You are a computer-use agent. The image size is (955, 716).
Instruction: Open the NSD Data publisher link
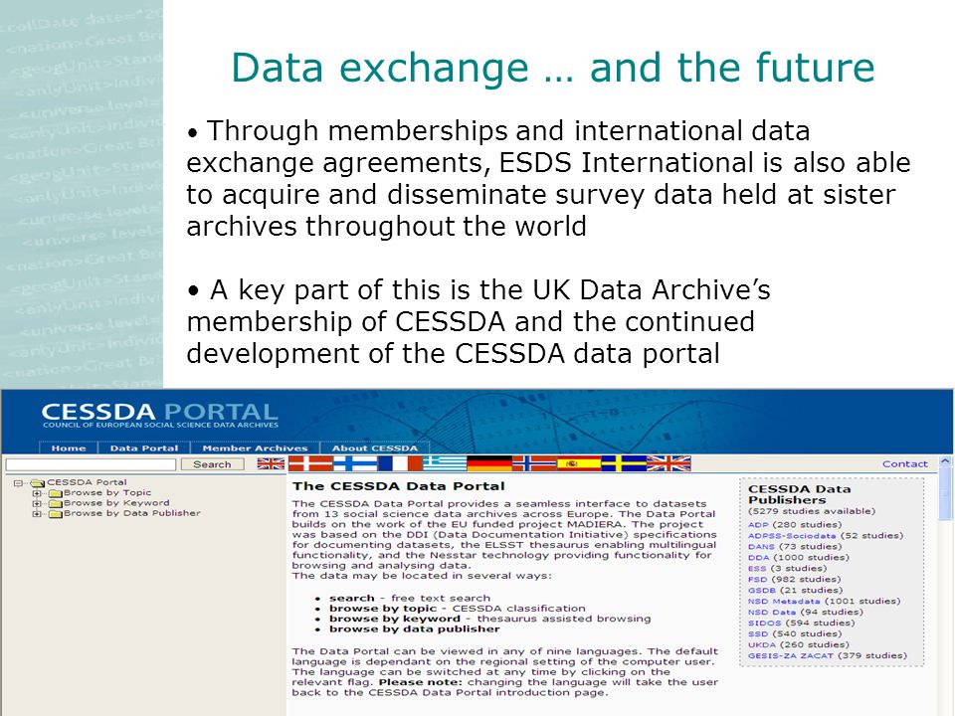tap(772, 613)
